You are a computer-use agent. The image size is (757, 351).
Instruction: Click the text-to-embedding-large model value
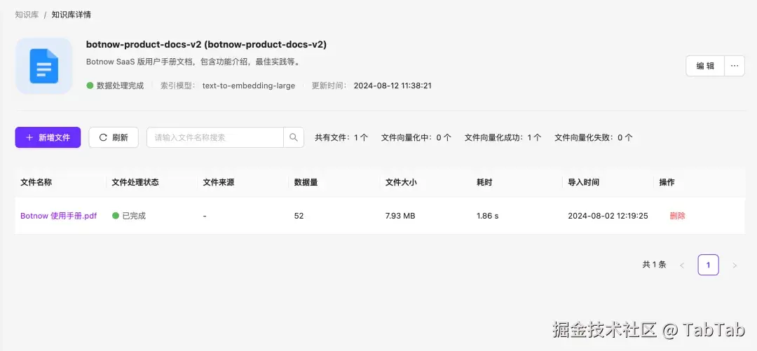tap(249, 85)
